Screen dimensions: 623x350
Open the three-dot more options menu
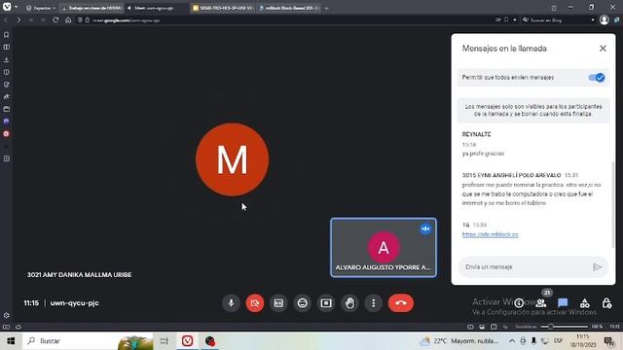[x=373, y=303]
